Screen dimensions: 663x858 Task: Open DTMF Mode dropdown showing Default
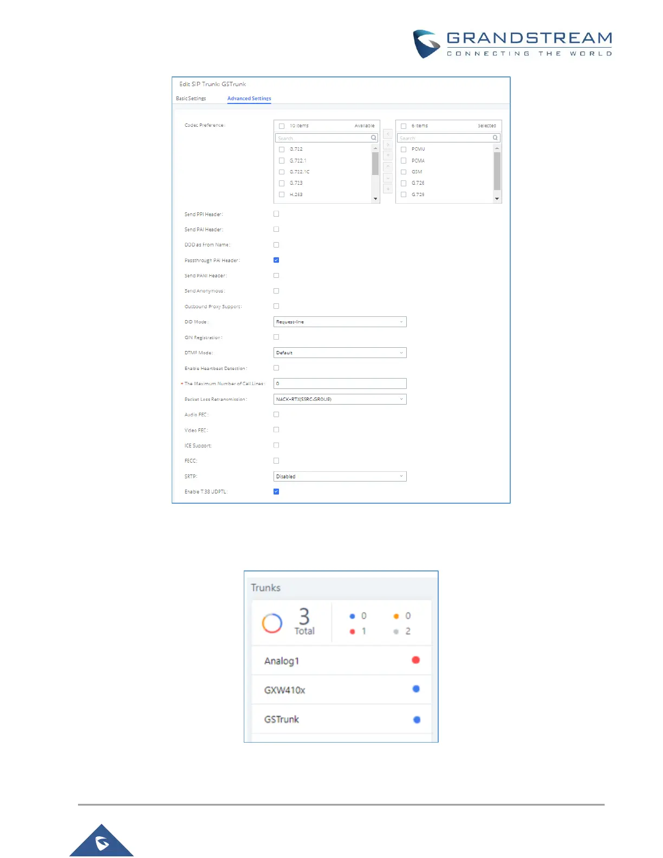tap(340, 353)
